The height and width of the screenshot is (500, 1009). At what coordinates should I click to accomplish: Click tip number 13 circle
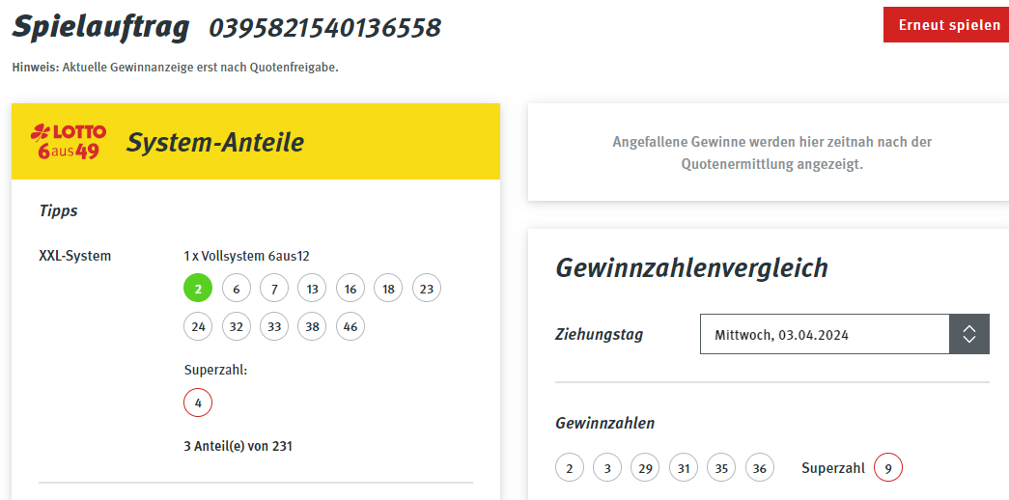coord(312,289)
